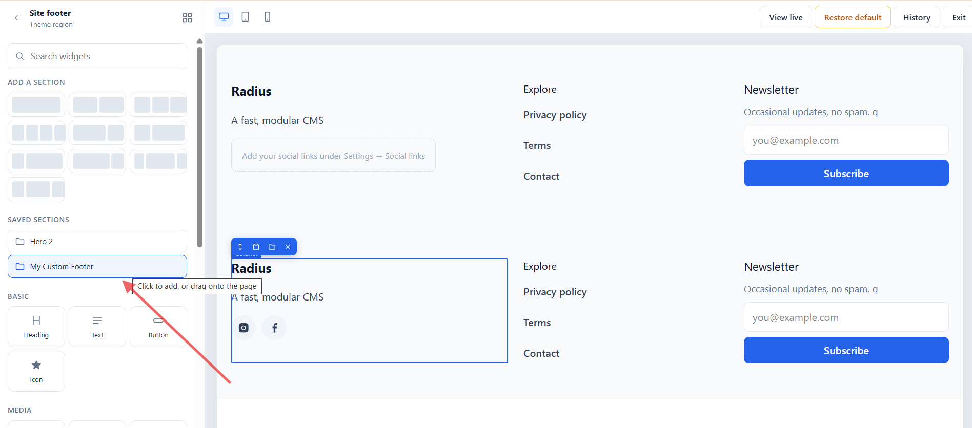Insert the Hero 2 saved section
This screenshot has width=972, height=428.
tap(97, 241)
